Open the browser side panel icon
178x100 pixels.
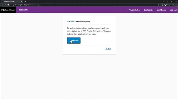click(162, 5)
